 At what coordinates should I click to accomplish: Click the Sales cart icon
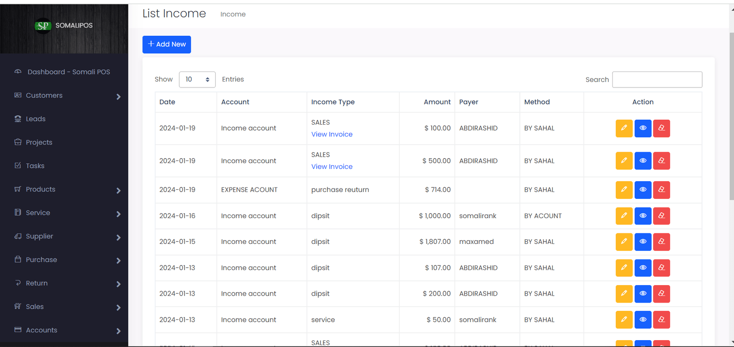pyautogui.click(x=18, y=306)
